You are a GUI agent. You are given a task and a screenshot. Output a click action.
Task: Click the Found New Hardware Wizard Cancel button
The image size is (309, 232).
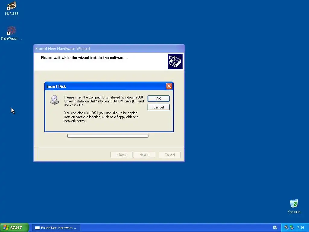pos(170,155)
